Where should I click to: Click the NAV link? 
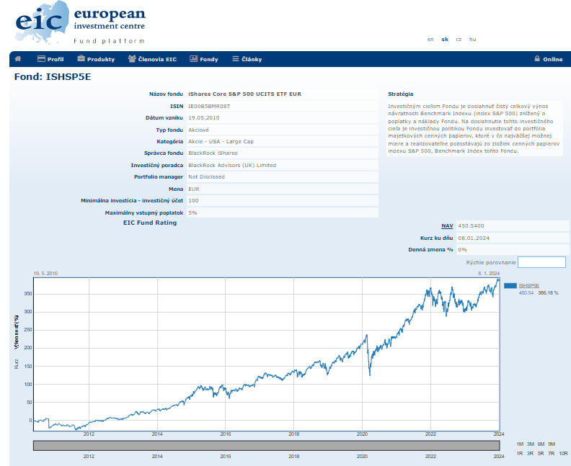[447, 226]
